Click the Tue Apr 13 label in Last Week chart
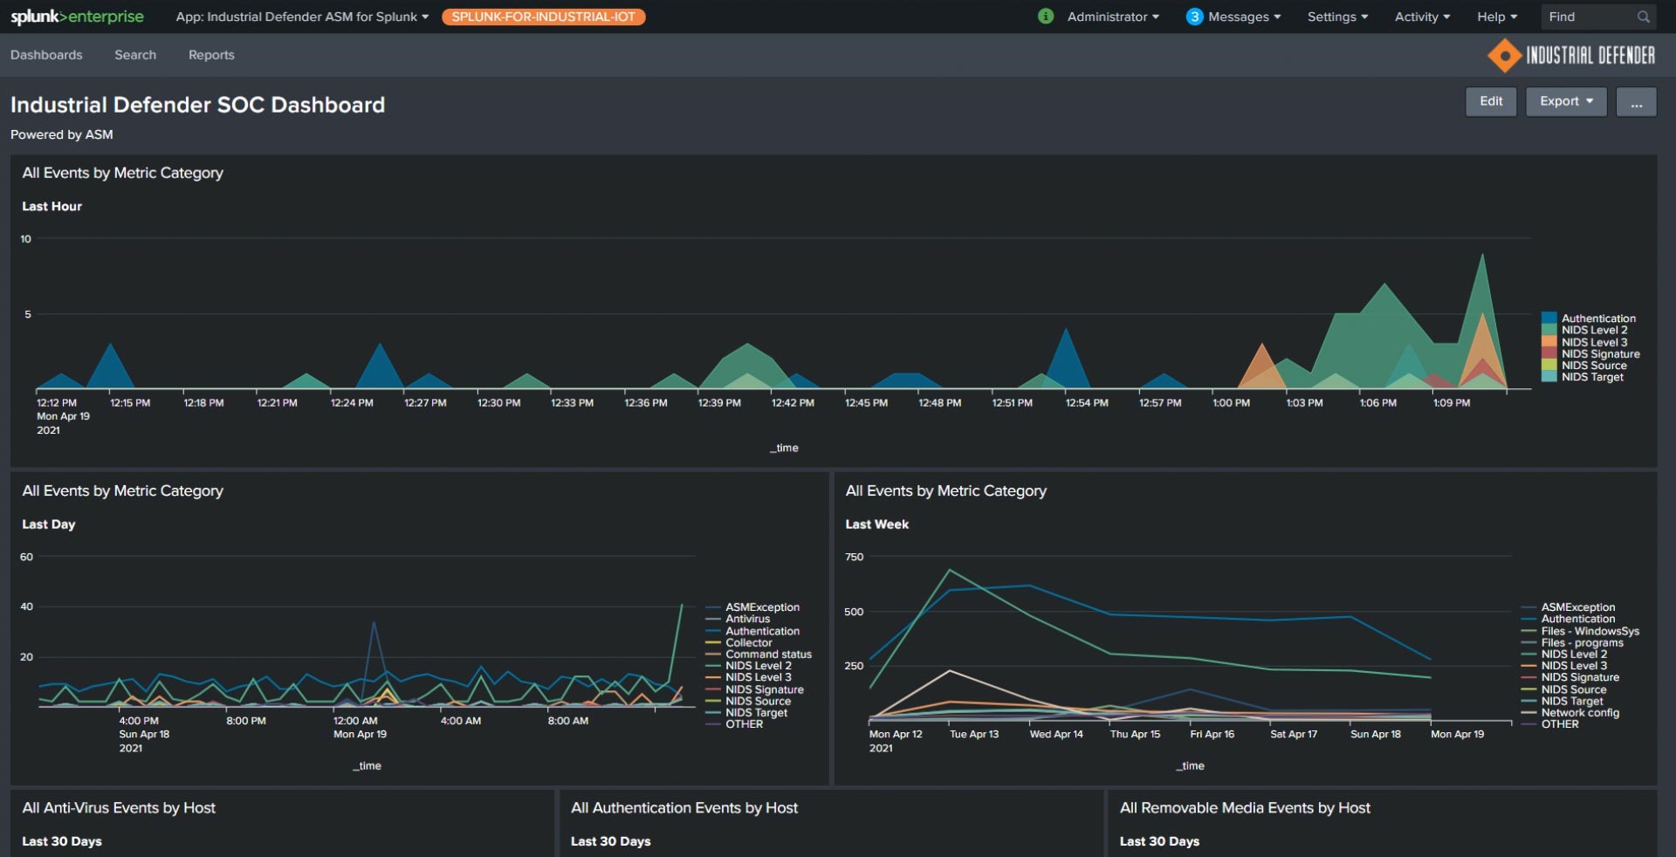The image size is (1676, 857). tap(974, 734)
